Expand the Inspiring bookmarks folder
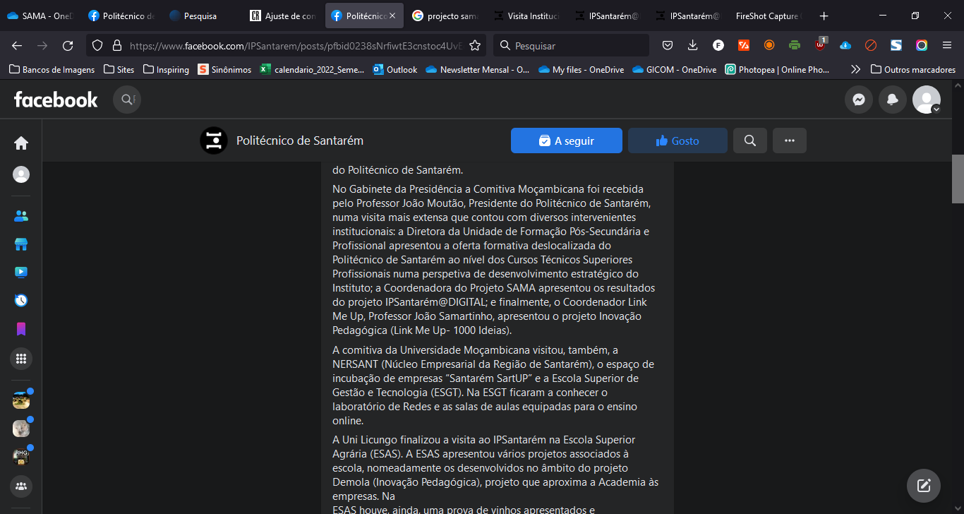This screenshot has height=514, width=964. pos(167,69)
